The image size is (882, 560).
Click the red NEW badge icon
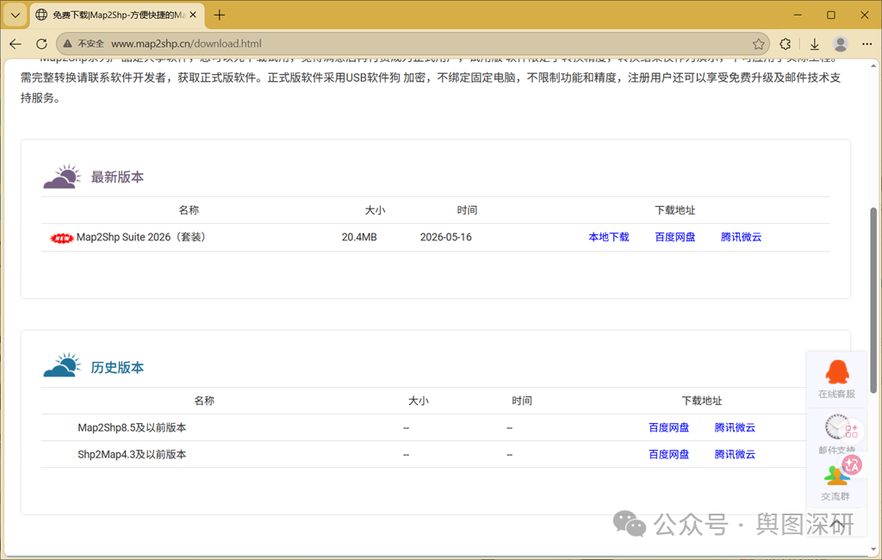click(61, 239)
